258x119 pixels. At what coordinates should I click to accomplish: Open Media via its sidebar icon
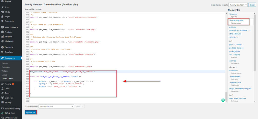pos(2,12)
